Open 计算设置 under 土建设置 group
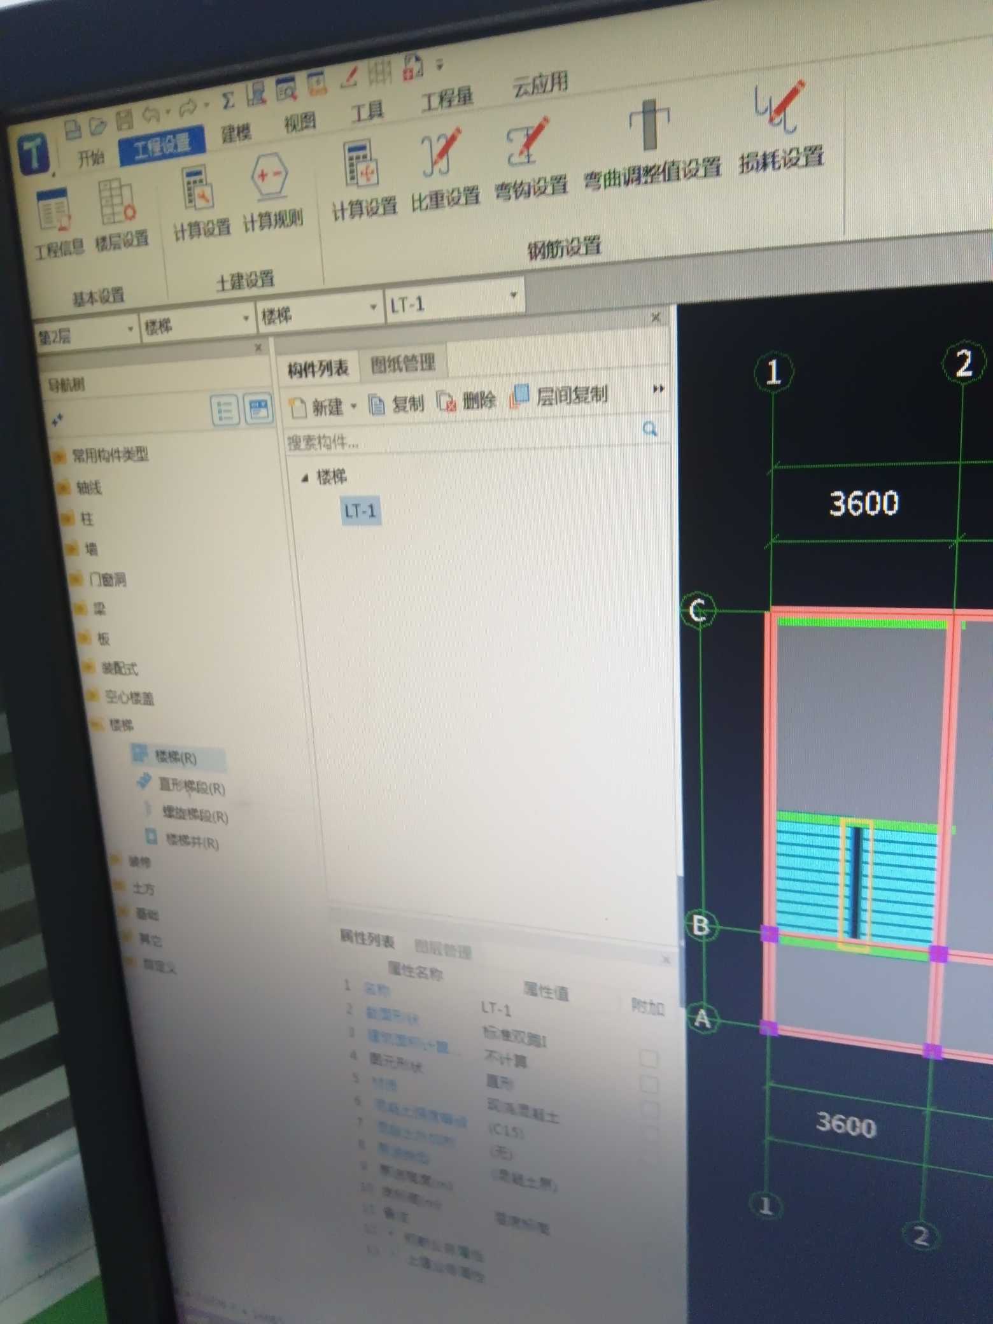 [202, 203]
